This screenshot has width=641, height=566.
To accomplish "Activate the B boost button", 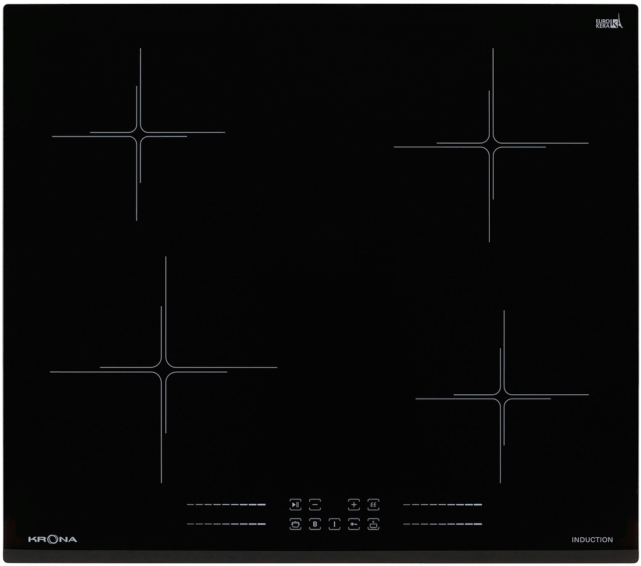I will click(x=315, y=524).
